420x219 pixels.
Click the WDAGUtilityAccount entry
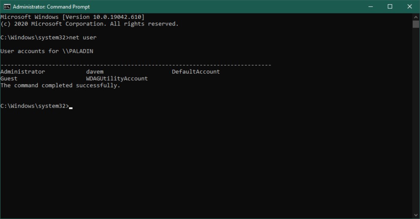(117, 79)
